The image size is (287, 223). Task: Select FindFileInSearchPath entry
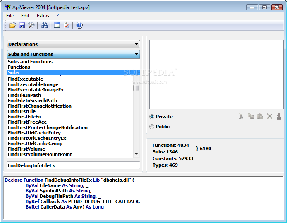click(32, 101)
